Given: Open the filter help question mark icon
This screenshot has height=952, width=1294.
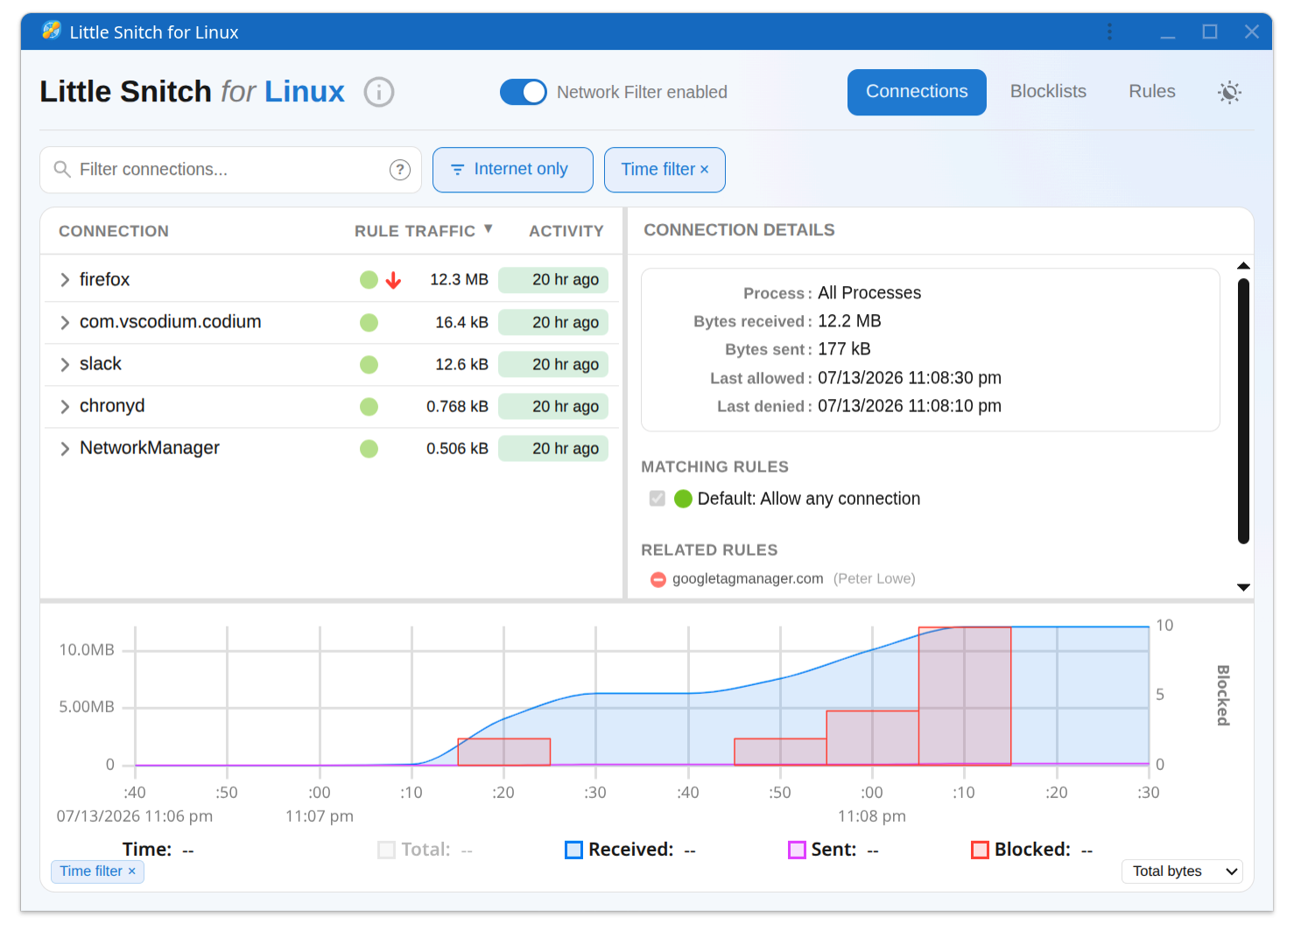Looking at the screenshot, I should coord(400,170).
